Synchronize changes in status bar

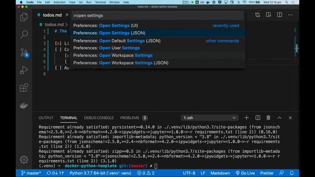tap(55, 173)
